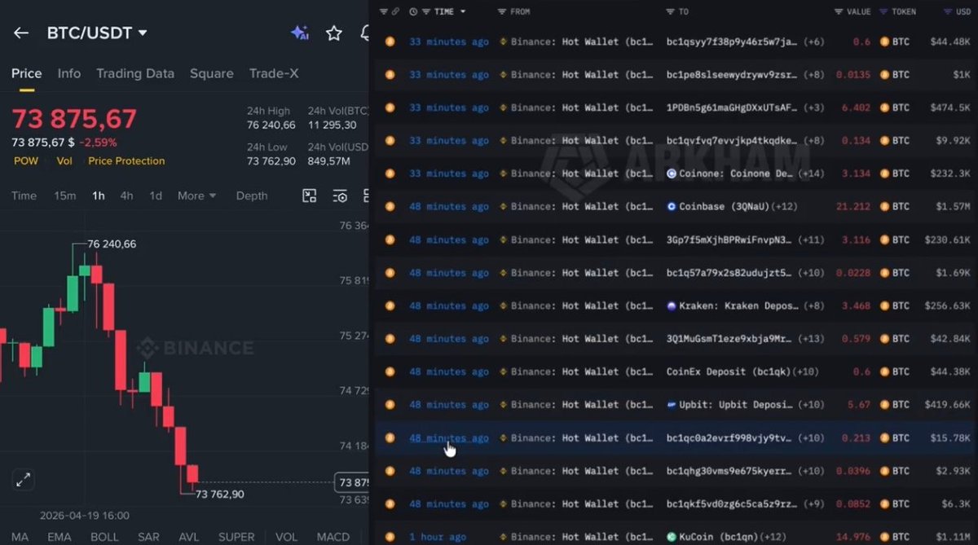Open Binance Hot Wallet in the $15.78K row
978x545 pixels.
click(582, 437)
